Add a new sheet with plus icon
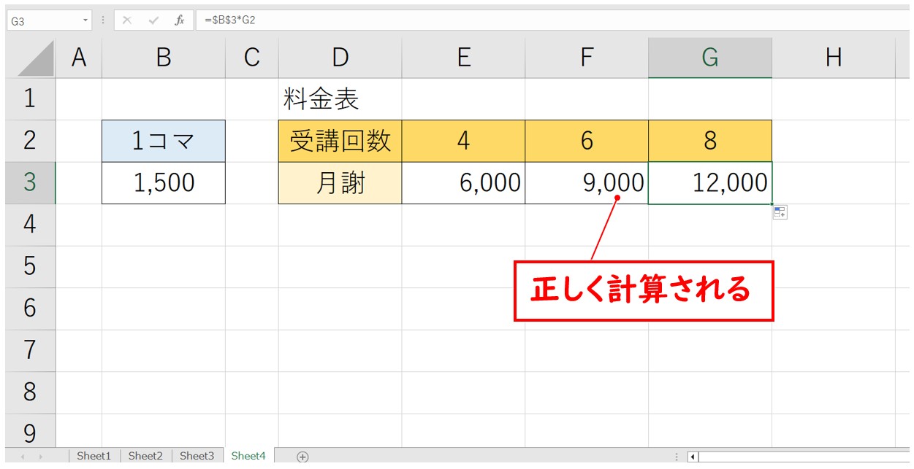 (302, 457)
